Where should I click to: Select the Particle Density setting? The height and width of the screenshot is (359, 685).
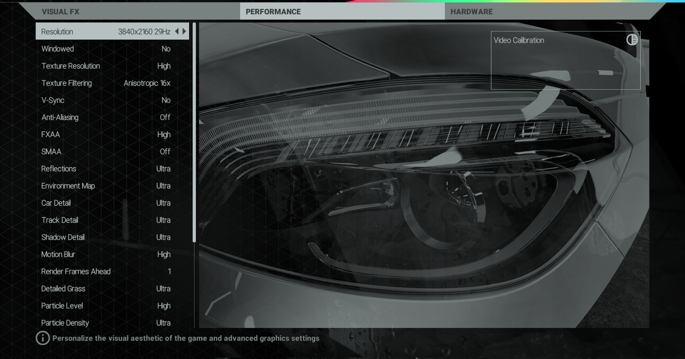click(112, 323)
